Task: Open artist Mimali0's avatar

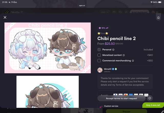Action: click(100, 70)
